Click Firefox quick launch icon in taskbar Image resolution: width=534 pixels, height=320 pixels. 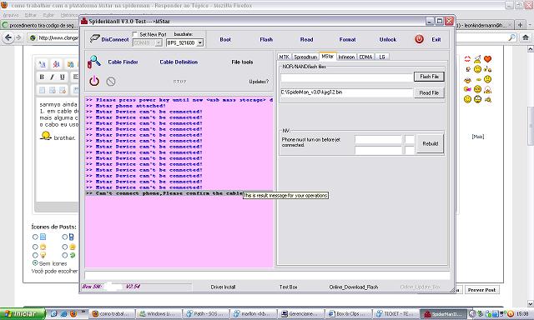pos(73,313)
